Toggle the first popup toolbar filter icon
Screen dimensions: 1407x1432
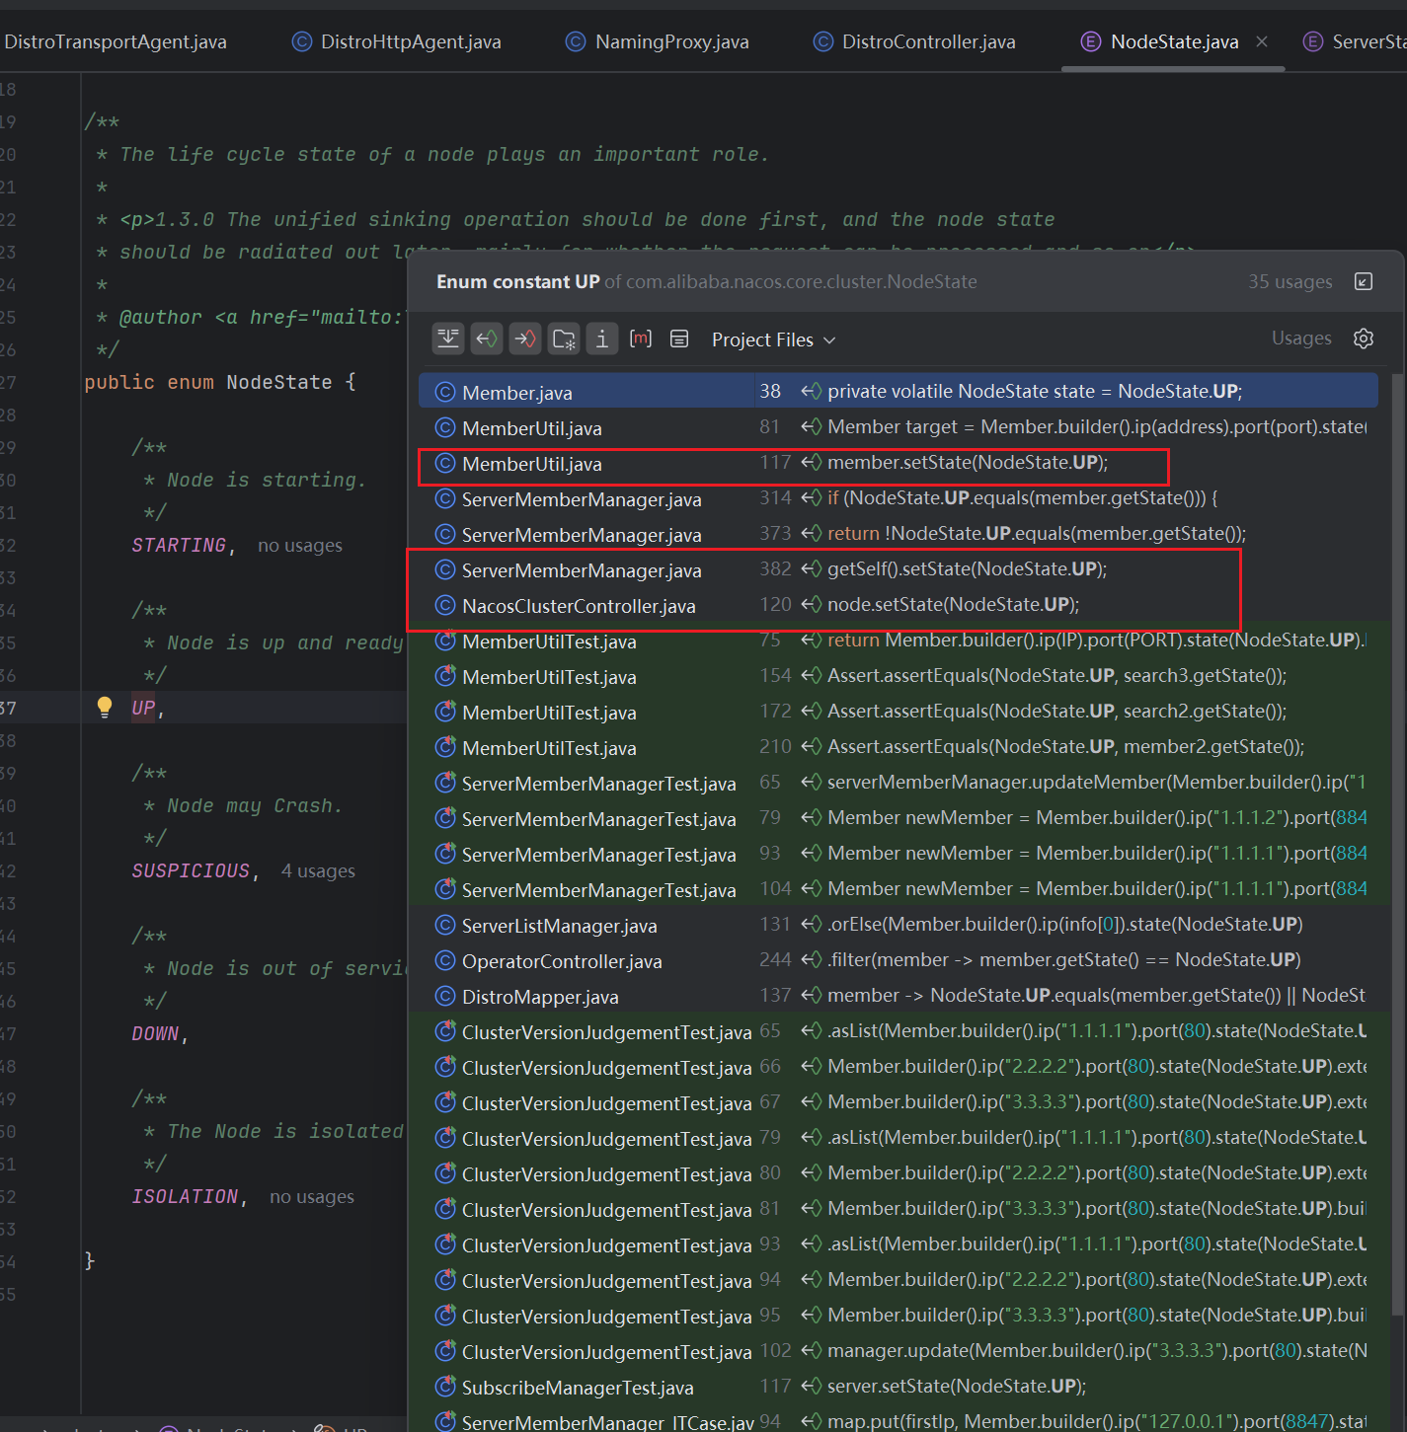coord(448,339)
